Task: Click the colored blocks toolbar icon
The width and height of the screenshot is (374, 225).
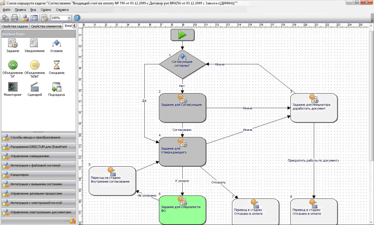Action: 25,18
